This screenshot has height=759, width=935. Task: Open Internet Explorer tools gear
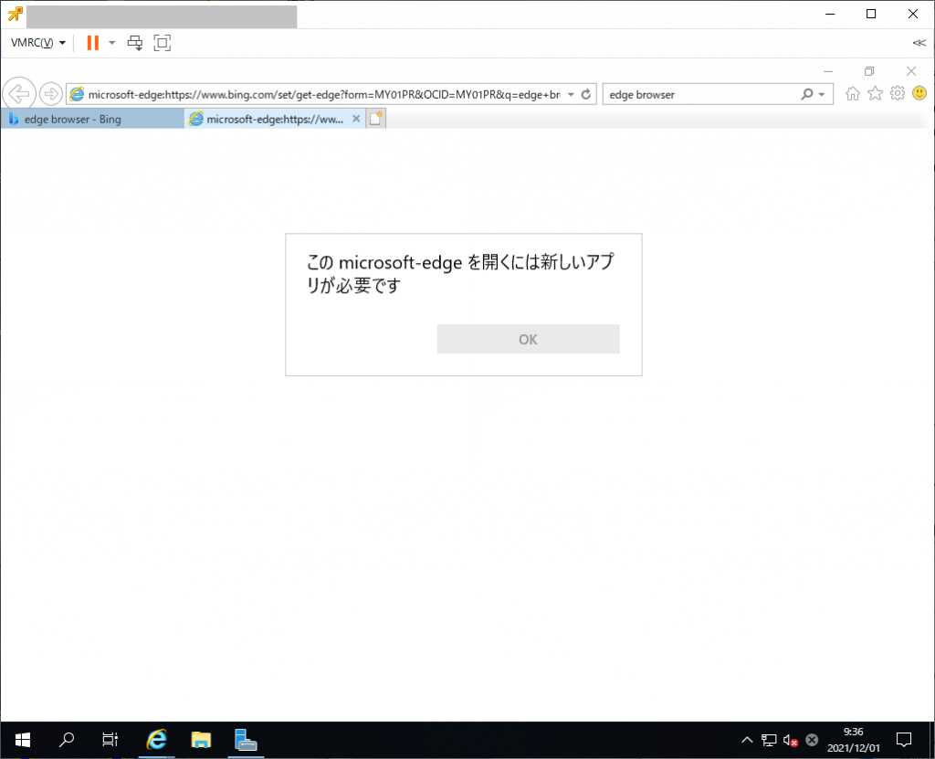pyautogui.click(x=898, y=93)
